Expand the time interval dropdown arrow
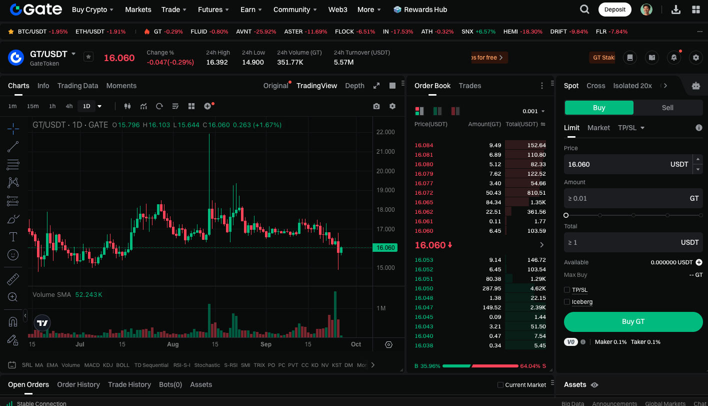This screenshot has width=708, height=406. click(99, 106)
